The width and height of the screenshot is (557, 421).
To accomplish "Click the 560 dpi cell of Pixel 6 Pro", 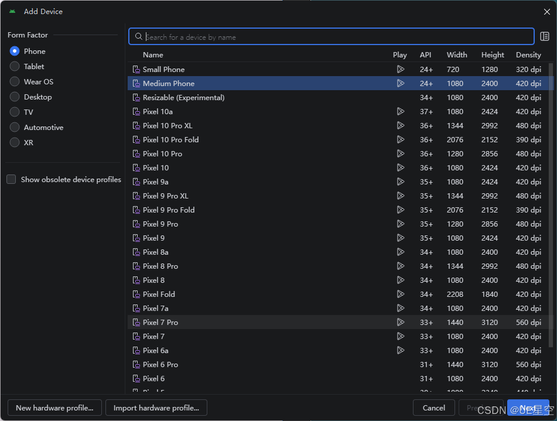I will coord(528,365).
